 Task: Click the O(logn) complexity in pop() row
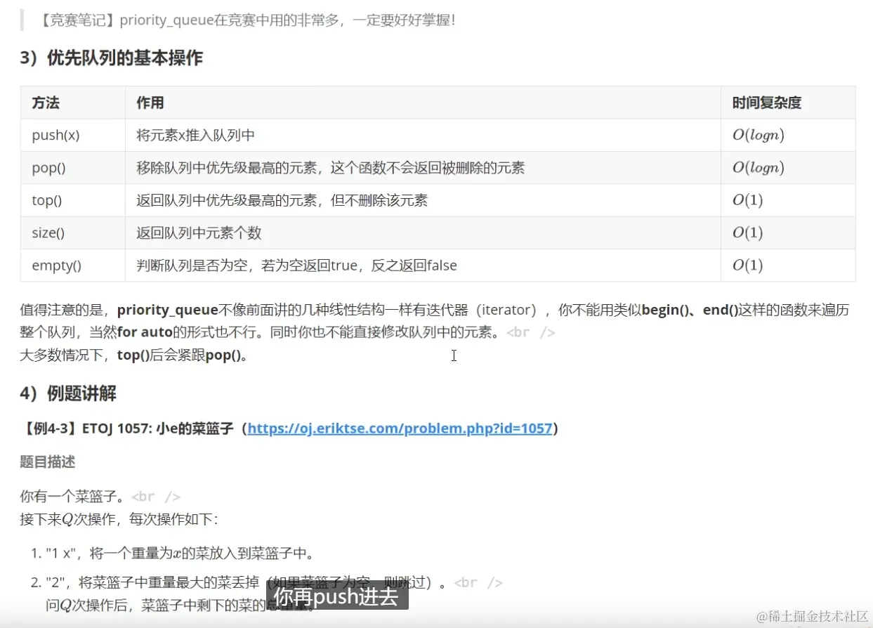[758, 168]
